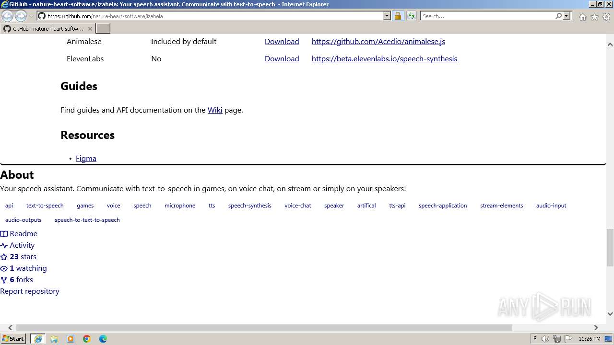614x345 pixels.
Task: Show hidden system tray icons
Action: click(x=535, y=339)
